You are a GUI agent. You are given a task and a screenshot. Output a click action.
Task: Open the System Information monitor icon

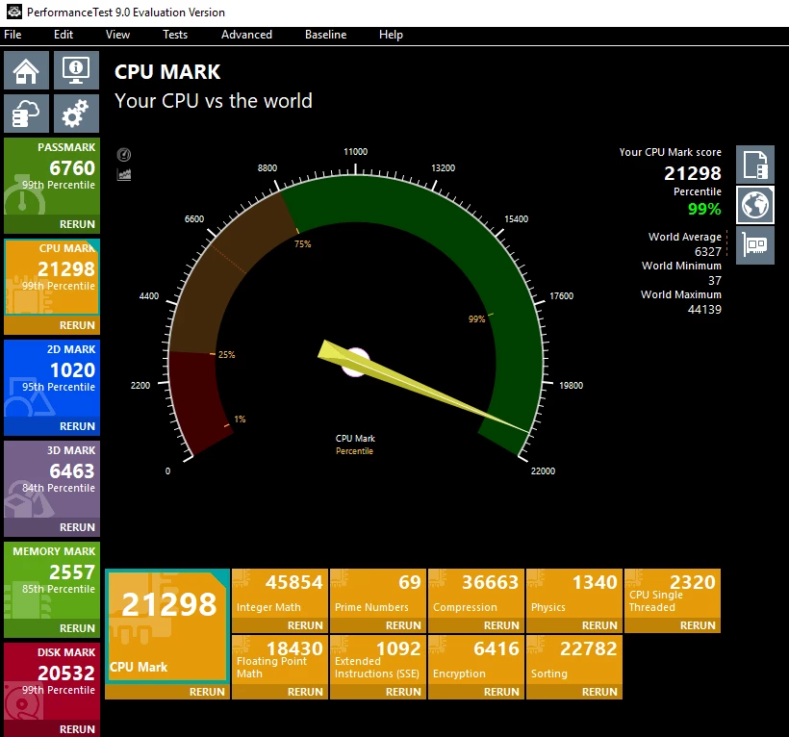[x=76, y=70]
